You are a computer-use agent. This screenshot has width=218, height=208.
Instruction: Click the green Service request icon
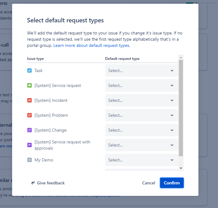click(30, 85)
